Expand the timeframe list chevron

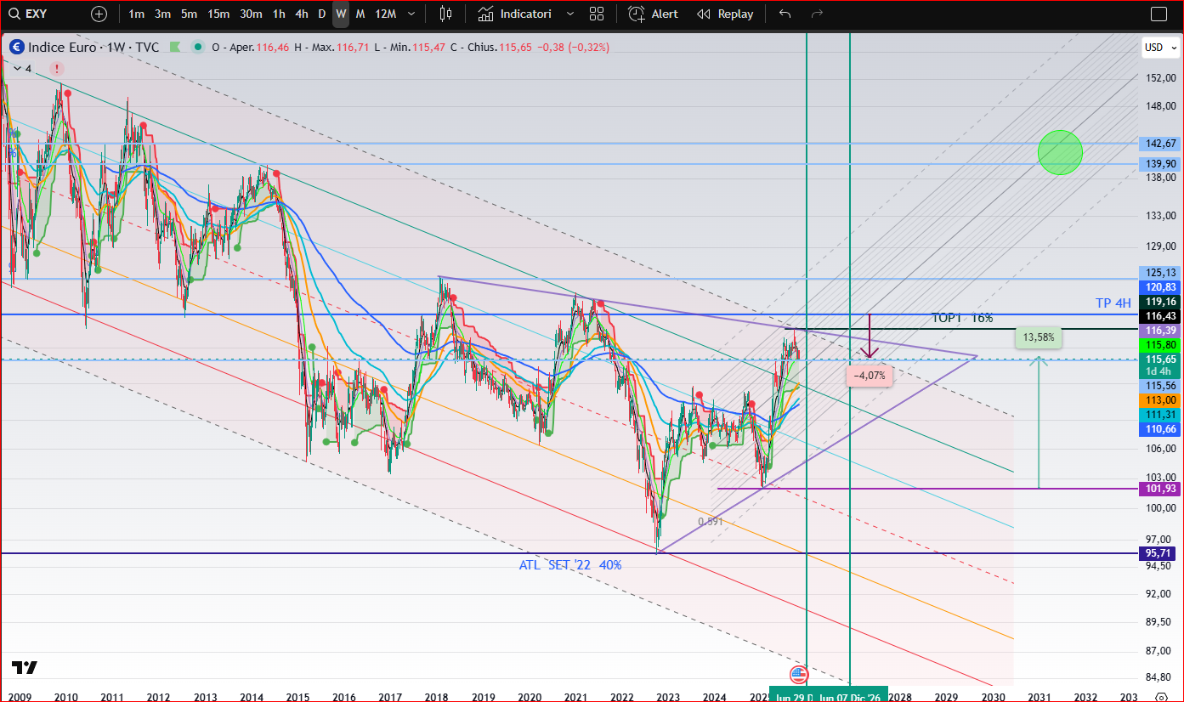(x=412, y=14)
